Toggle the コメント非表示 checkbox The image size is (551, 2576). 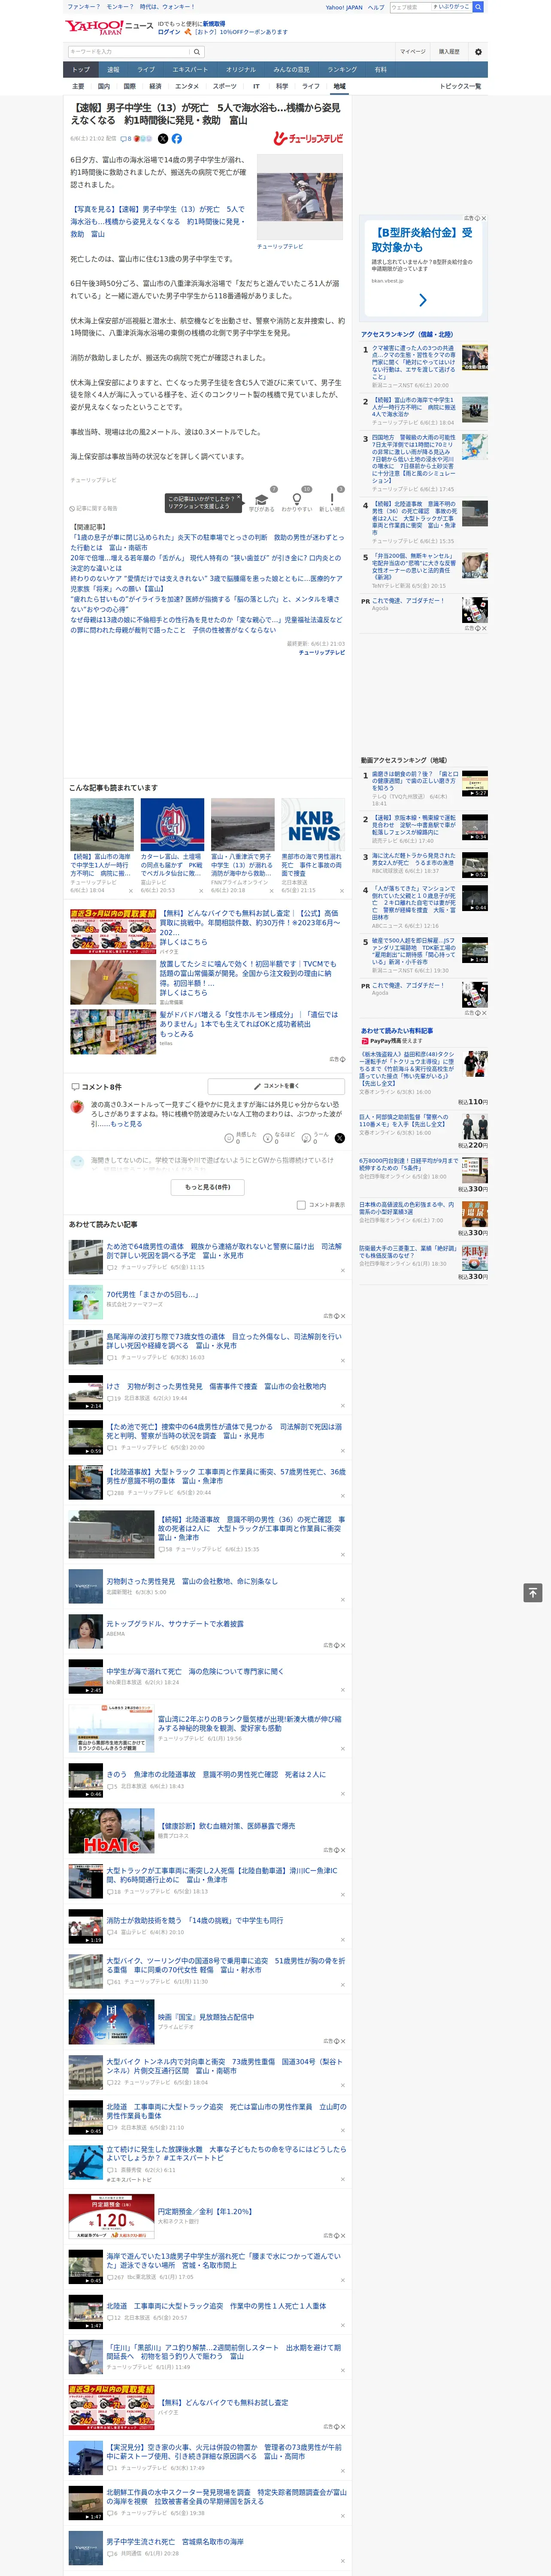tap(301, 1205)
